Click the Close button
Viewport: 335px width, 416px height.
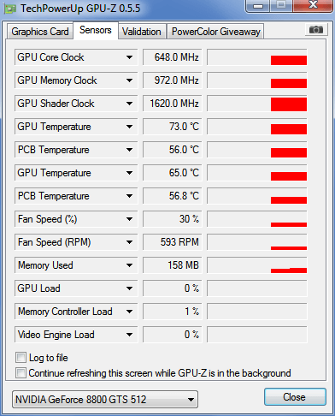pos(295,397)
